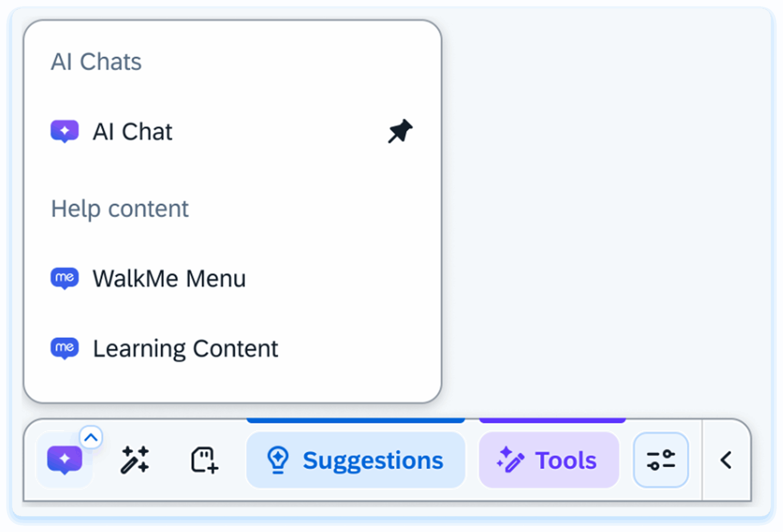783x532 pixels.
Task: Click the add sticky note icon
Action: click(204, 460)
